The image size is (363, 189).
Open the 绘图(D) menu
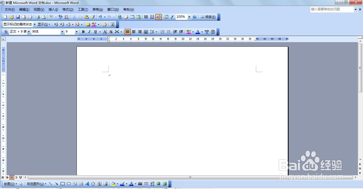[10, 184]
